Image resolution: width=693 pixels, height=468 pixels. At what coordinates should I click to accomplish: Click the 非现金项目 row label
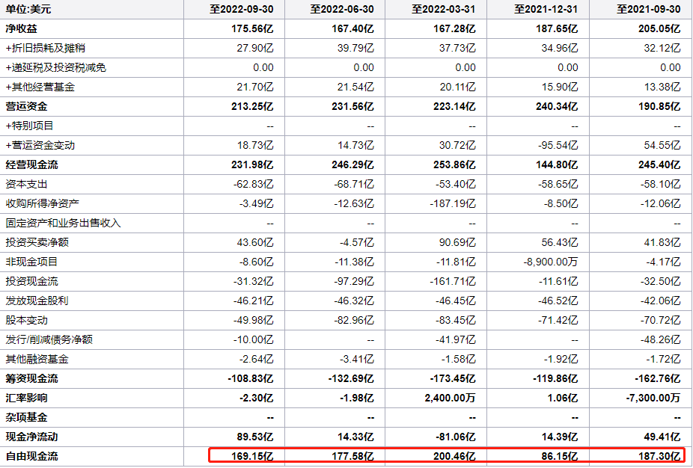coord(32,262)
